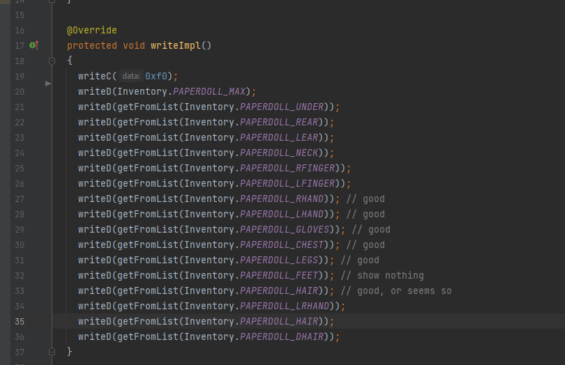Click PAPERDOLL_REAR constant
565x365 pixels.
point(279,123)
